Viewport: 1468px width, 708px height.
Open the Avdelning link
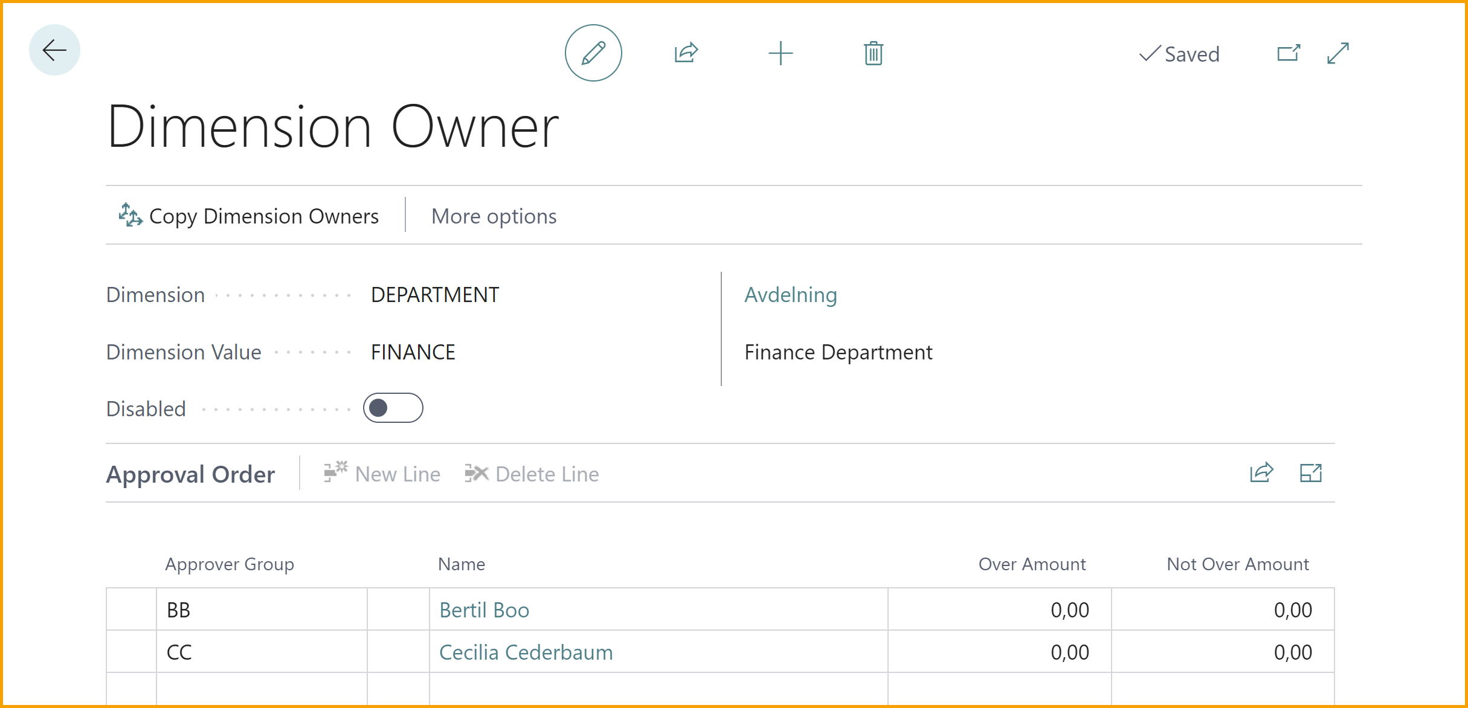790,295
